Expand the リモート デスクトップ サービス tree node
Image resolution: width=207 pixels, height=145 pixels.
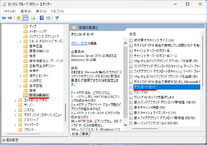click(x=20, y=42)
